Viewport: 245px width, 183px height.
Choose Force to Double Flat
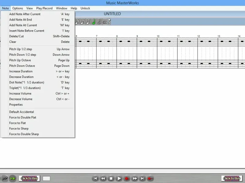point(38,117)
